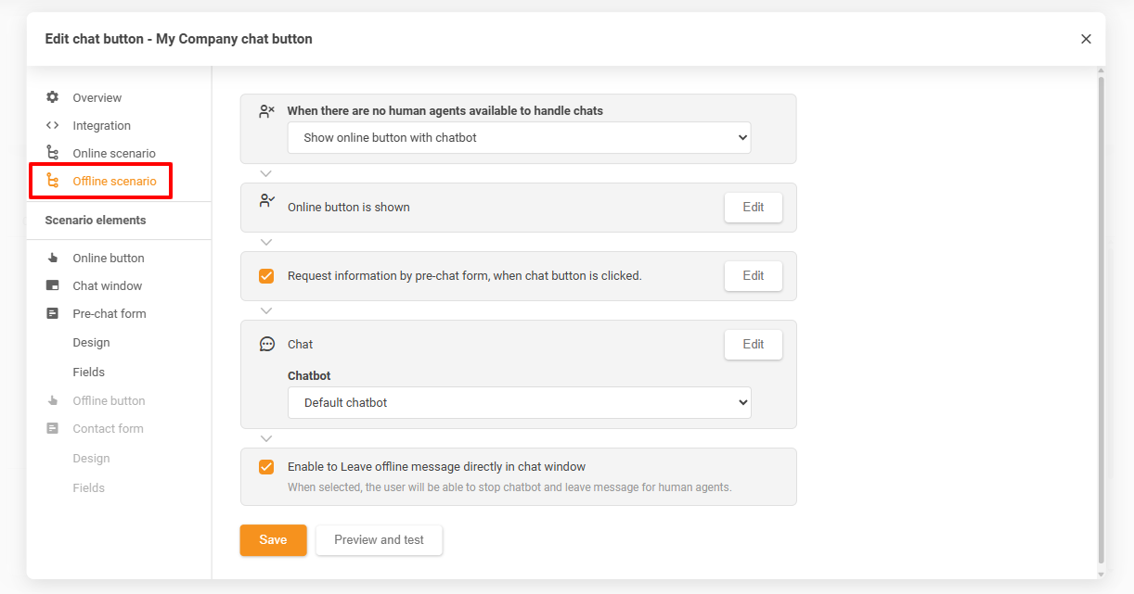Viewport: 1134px width, 594px height.
Task: Open the no human agents behavior dropdown
Action: click(519, 137)
